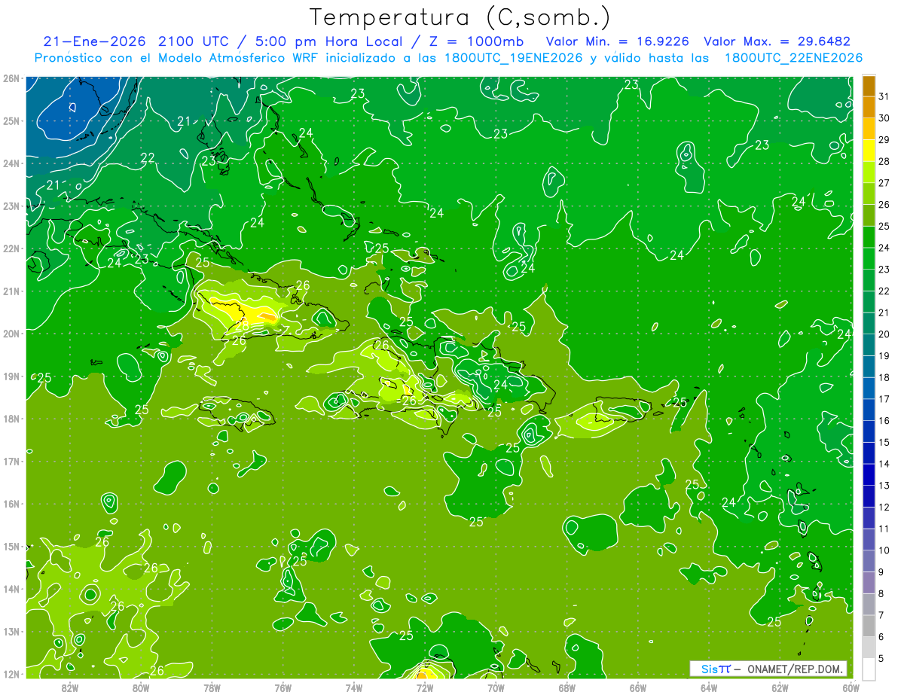
Task: Click the 22N latitude axis label
Action: [11, 248]
